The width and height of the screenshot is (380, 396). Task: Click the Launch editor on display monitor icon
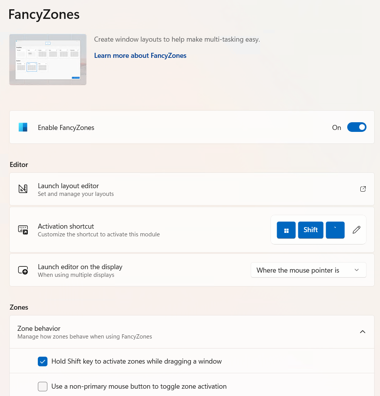(23, 270)
